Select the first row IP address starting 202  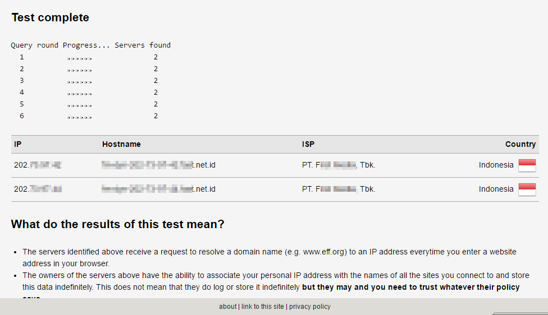(x=38, y=165)
